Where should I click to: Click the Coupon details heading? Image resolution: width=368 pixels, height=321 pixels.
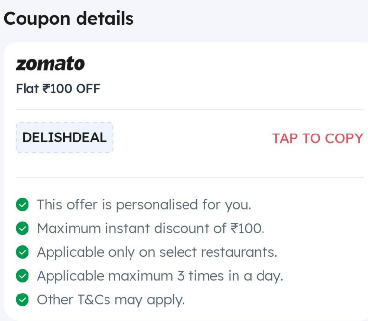69,19
